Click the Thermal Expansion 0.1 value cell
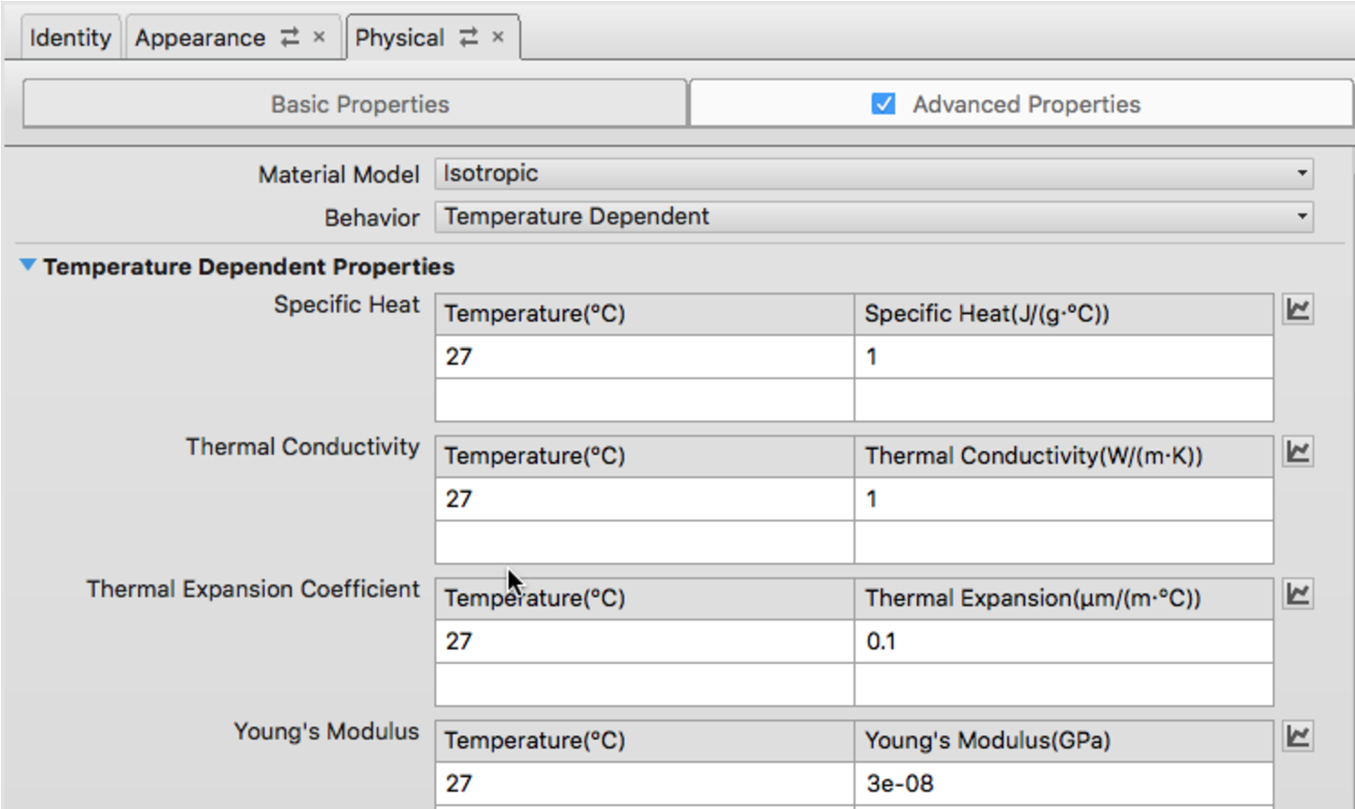1355x809 pixels. (x=1063, y=642)
